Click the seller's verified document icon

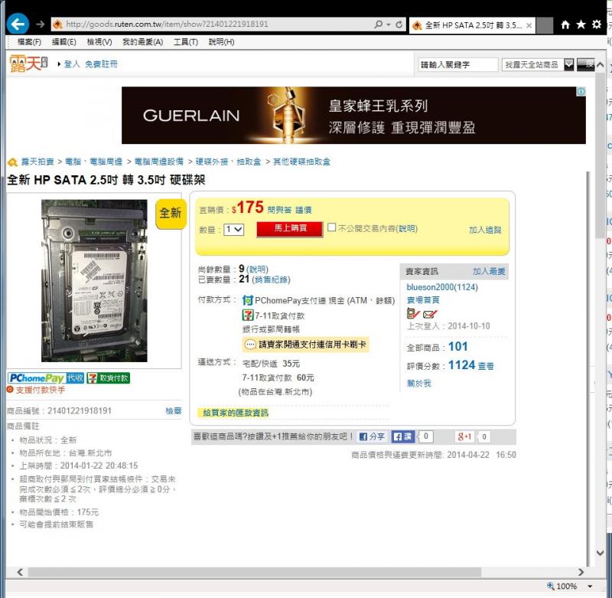[x=413, y=313]
